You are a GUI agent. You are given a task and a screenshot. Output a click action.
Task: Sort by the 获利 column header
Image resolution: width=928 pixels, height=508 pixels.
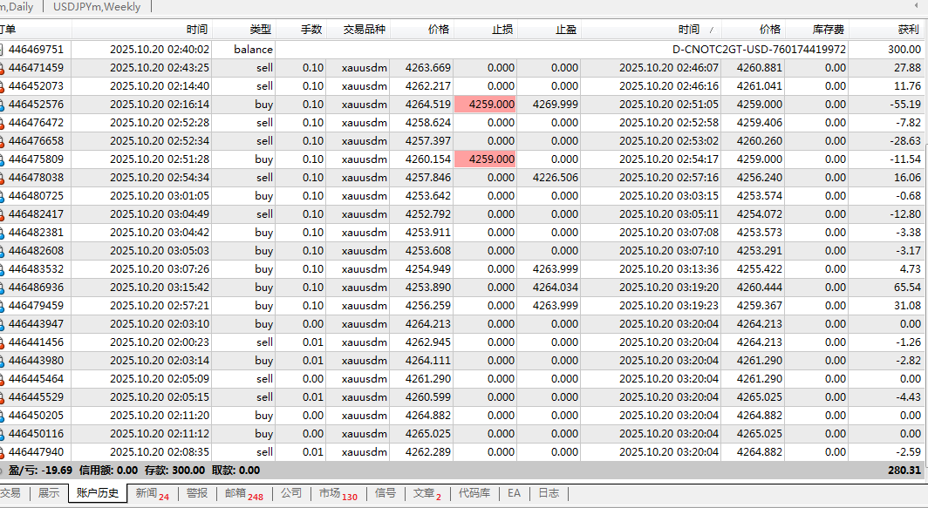[908, 30]
